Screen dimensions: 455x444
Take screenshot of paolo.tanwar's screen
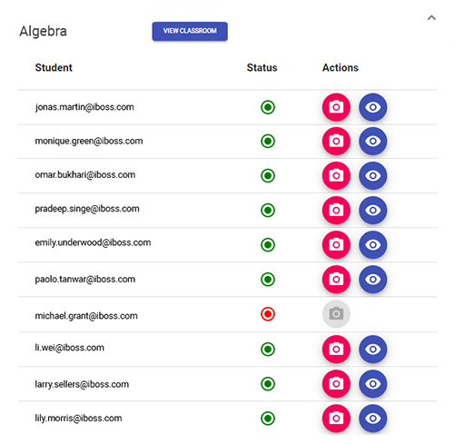[336, 279]
